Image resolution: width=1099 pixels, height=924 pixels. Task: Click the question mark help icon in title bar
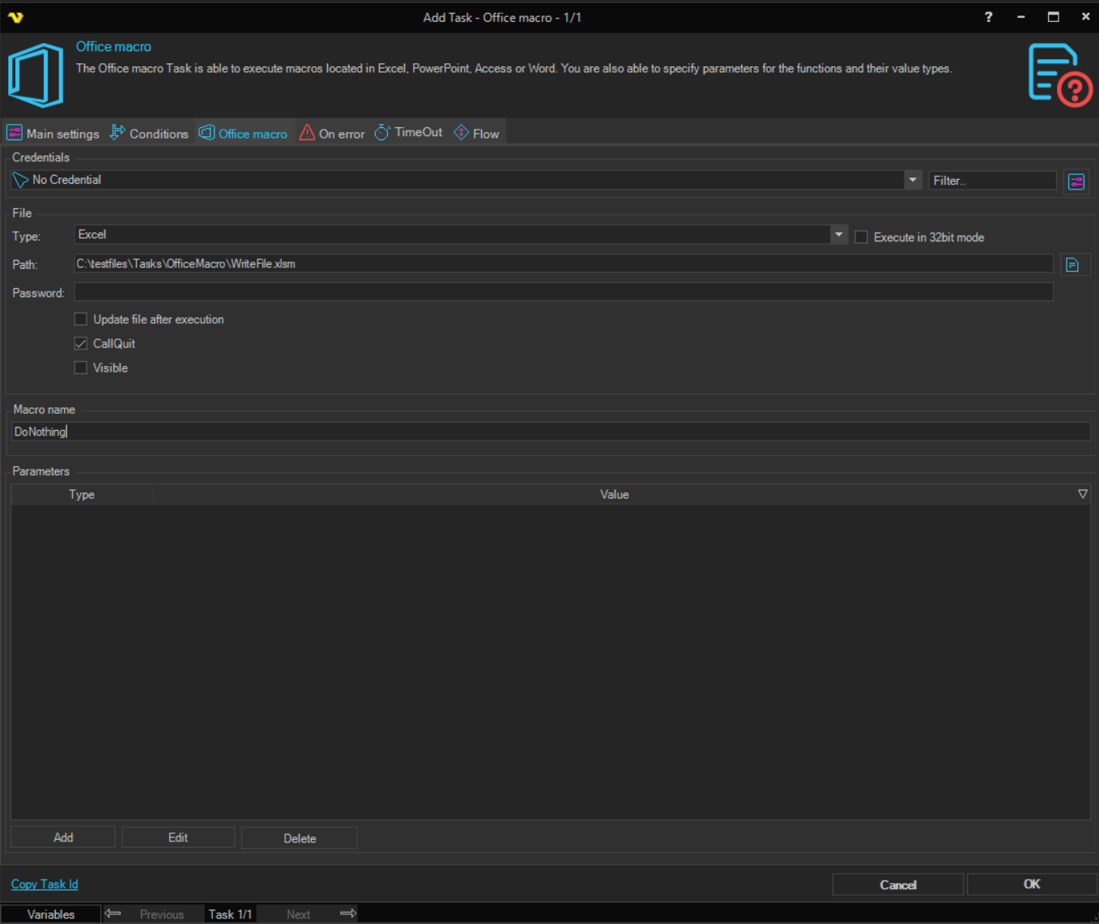(988, 17)
